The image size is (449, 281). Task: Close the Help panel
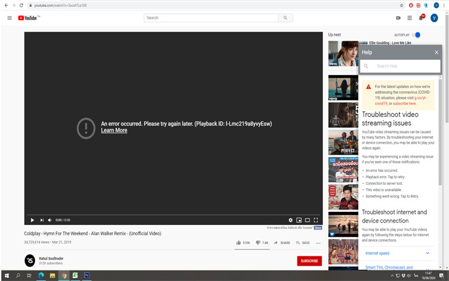coord(437,52)
